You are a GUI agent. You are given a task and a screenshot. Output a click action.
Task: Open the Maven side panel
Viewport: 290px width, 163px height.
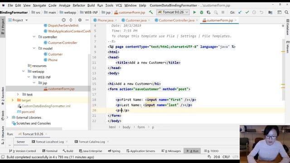pyautogui.click(x=288, y=47)
